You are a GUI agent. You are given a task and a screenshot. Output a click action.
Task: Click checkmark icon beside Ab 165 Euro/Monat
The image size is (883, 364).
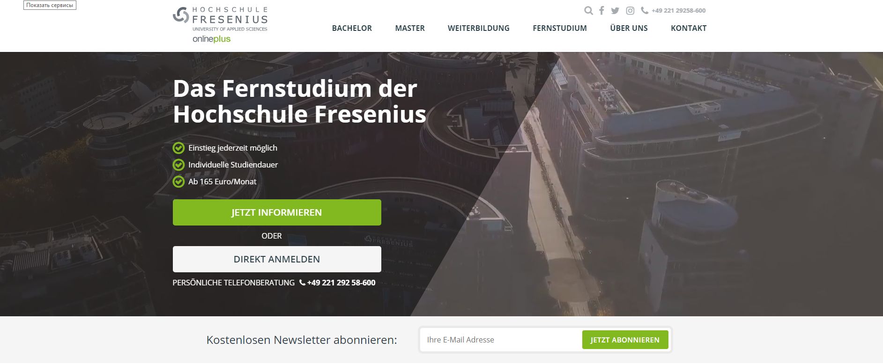[178, 182]
